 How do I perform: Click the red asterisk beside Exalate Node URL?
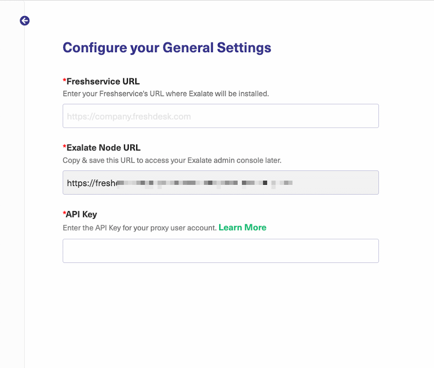(x=64, y=147)
